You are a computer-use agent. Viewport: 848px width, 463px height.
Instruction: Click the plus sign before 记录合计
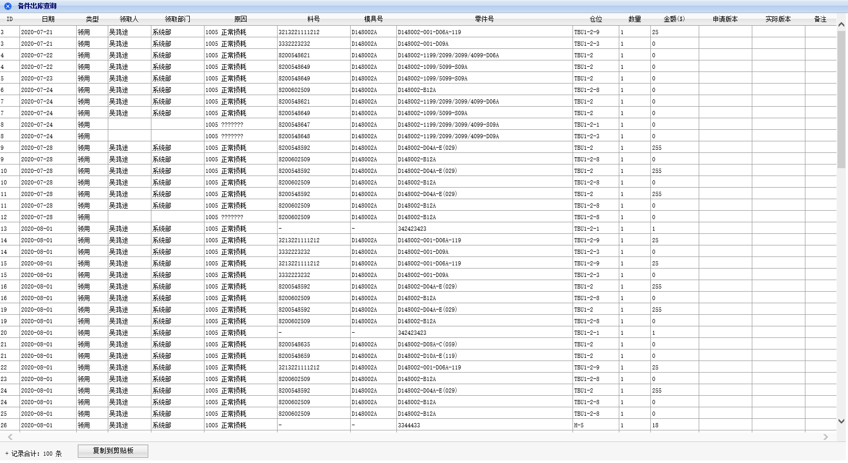[x=7, y=454]
